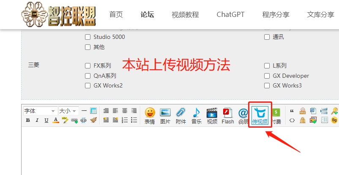Click the column layout icon beside Bg
Screen dimensions: 339x175
(x=324, y=120)
